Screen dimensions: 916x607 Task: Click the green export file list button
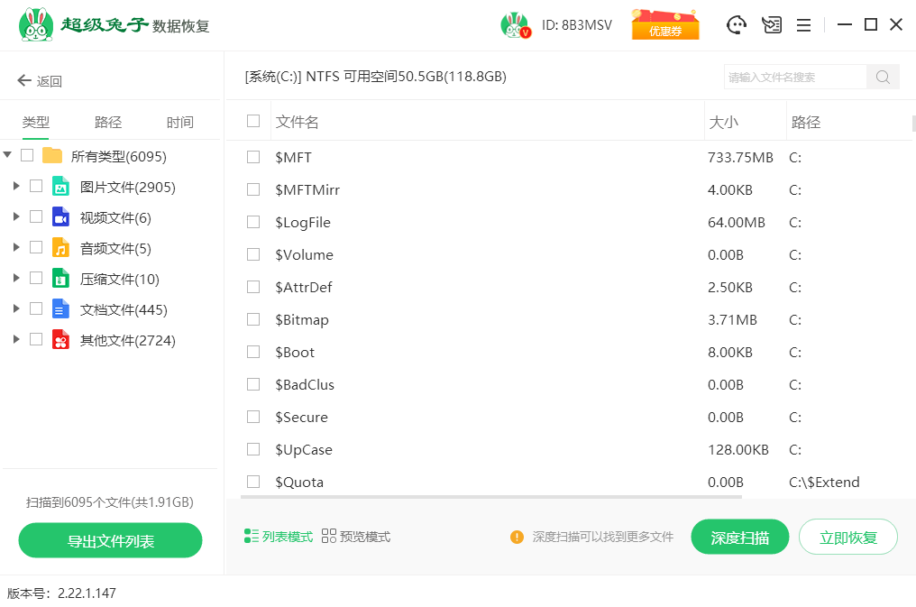[x=110, y=541]
